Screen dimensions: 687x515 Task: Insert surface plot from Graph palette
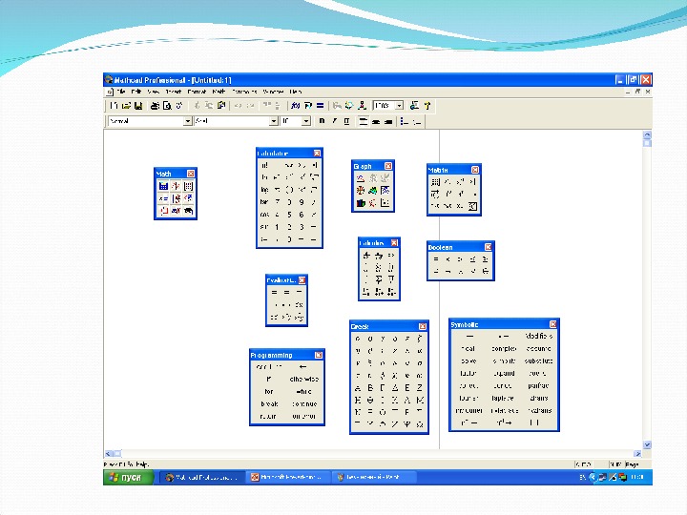pos(372,191)
